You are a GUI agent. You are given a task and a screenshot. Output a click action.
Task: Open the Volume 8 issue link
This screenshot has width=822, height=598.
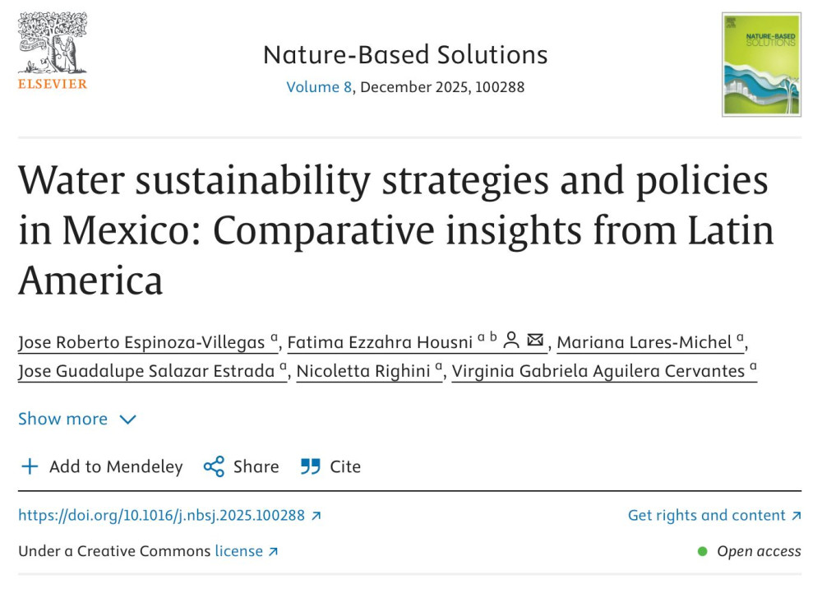click(x=319, y=86)
